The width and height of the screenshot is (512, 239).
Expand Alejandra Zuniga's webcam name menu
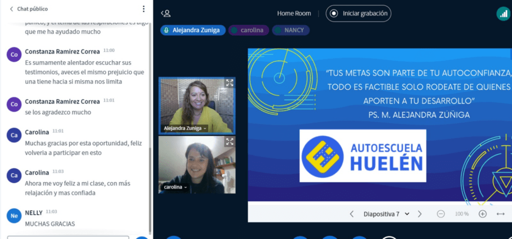185,128
